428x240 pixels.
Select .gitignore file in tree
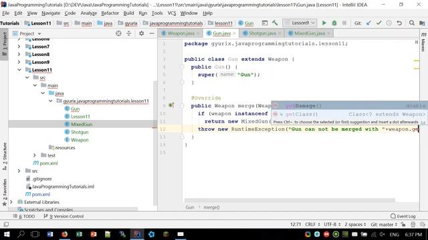tap(41, 179)
